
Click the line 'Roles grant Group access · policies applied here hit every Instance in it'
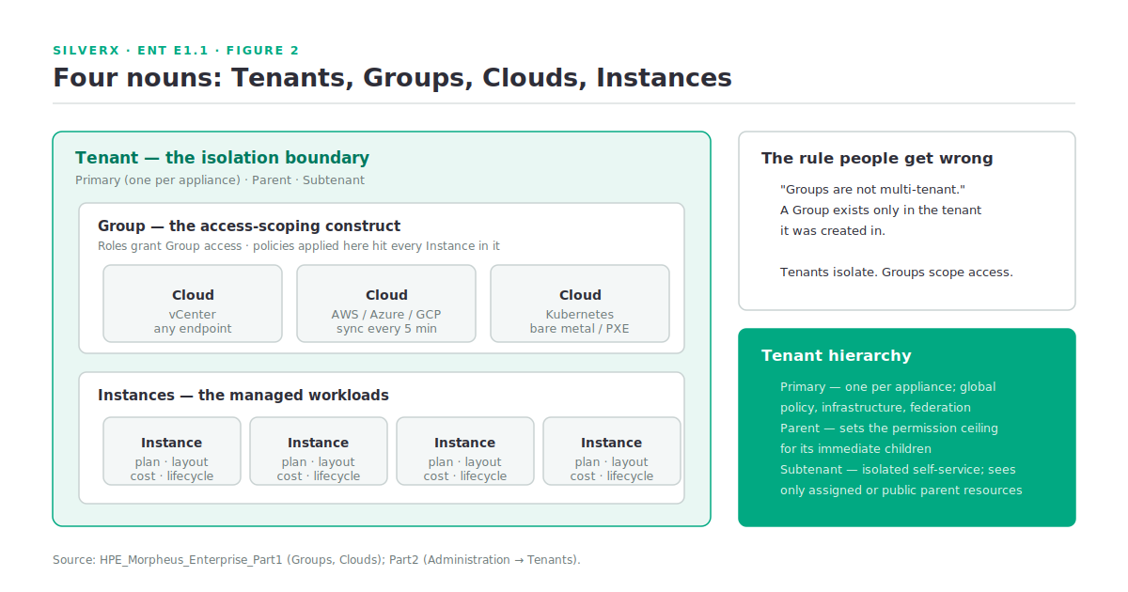pos(299,246)
